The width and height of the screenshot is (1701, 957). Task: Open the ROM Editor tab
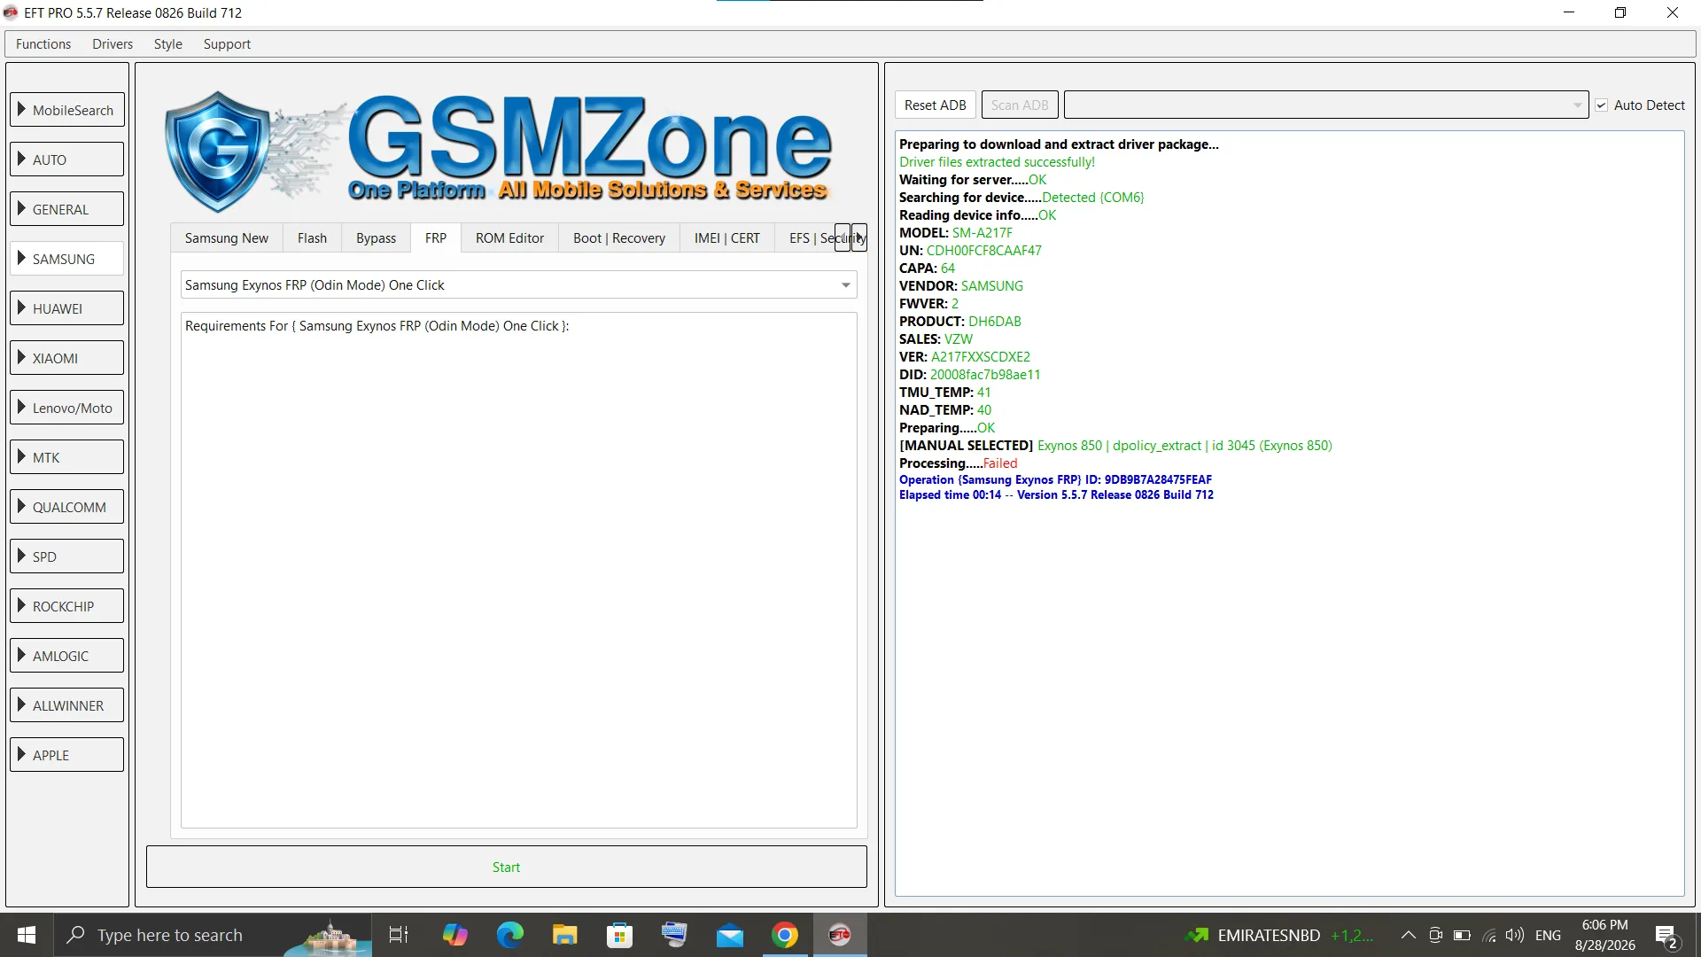(x=509, y=238)
